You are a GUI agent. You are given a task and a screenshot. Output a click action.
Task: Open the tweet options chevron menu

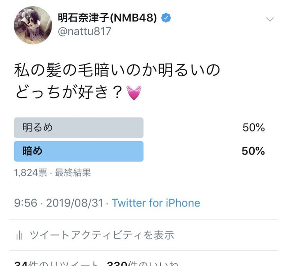coord(270,19)
